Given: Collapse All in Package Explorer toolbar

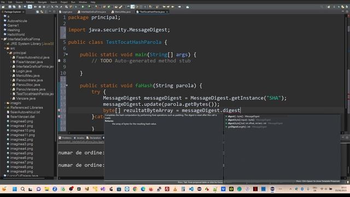Looking at the screenshot, I should click(37, 12).
